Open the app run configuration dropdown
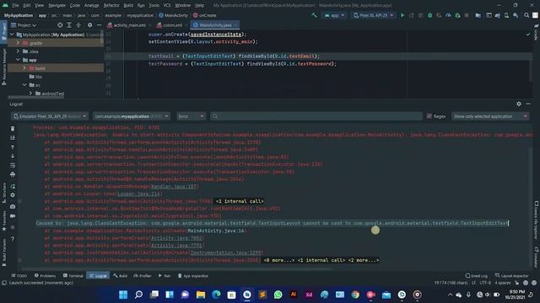540x303 pixels. (334, 15)
